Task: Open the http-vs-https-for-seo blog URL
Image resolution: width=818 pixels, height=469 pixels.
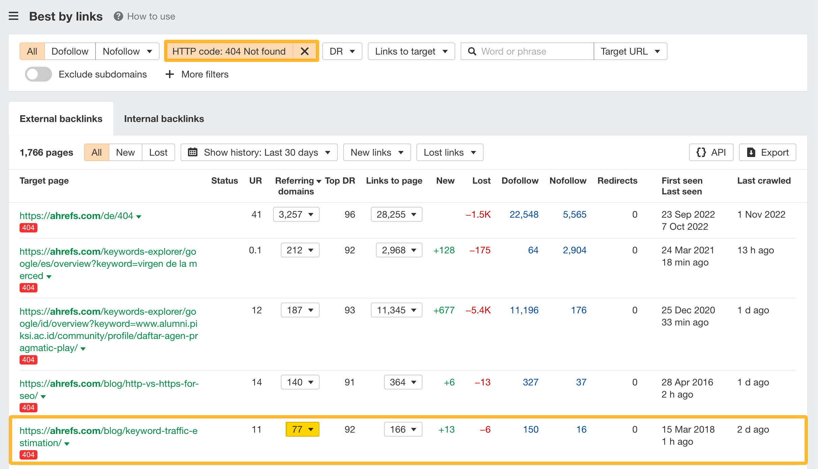Action: tap(109, 389)
